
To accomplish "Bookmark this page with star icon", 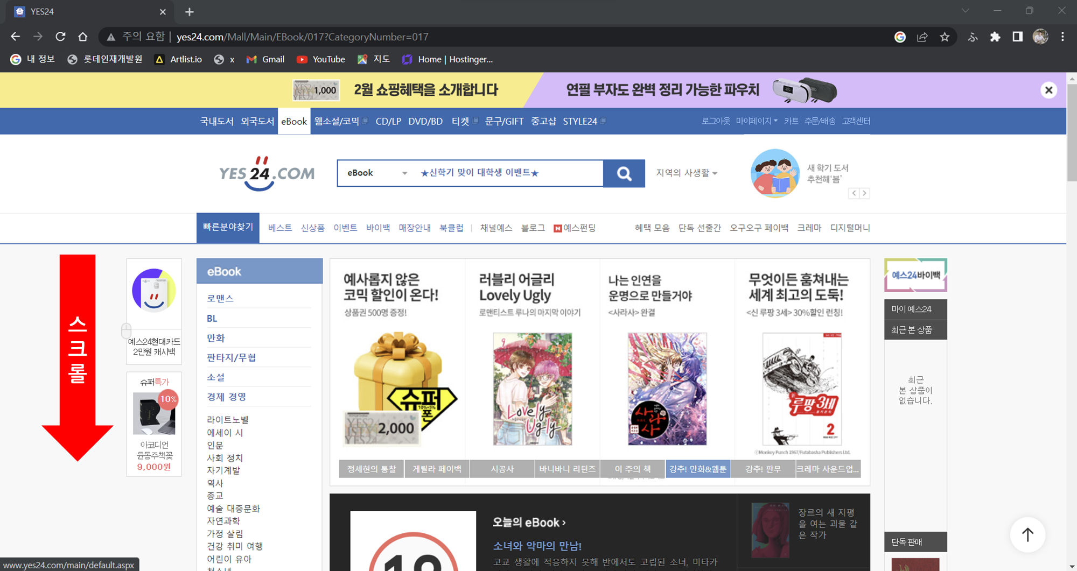I will coord(945,37).
